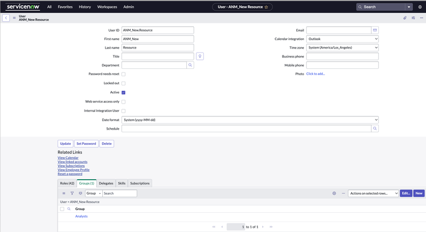This screenshot has height=232, width=426.
Task: Open the Group search field selector
Action: coord(94,193)
